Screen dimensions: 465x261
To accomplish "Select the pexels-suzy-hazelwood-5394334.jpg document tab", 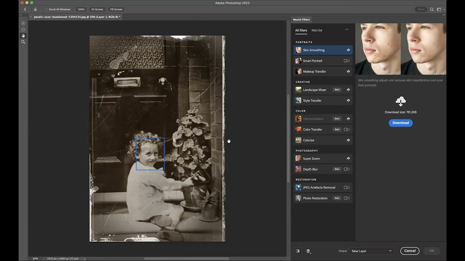I will (77, 17).
